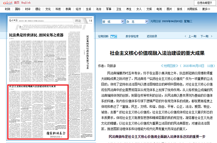Select highlighted 社会主义核心价值观 article on page image

38,112
